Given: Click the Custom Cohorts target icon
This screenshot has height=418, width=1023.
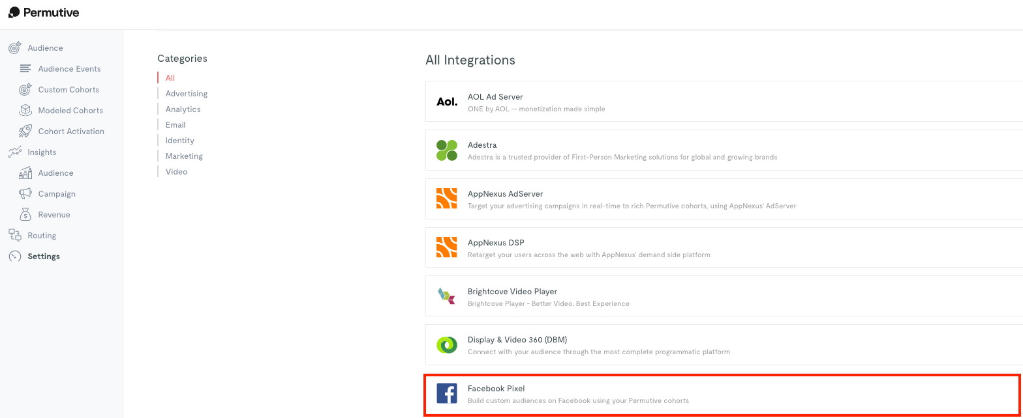Looking at the screenshot, I should (x=25, y=90).
